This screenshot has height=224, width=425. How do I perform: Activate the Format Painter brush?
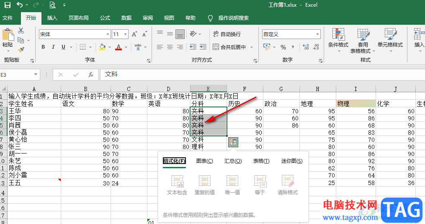pyautogui.click(x=21, y=49)
